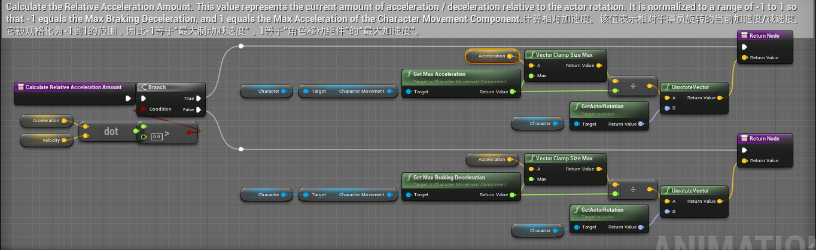
Task: Select the dot product node
Action: (x=111, y=132)
